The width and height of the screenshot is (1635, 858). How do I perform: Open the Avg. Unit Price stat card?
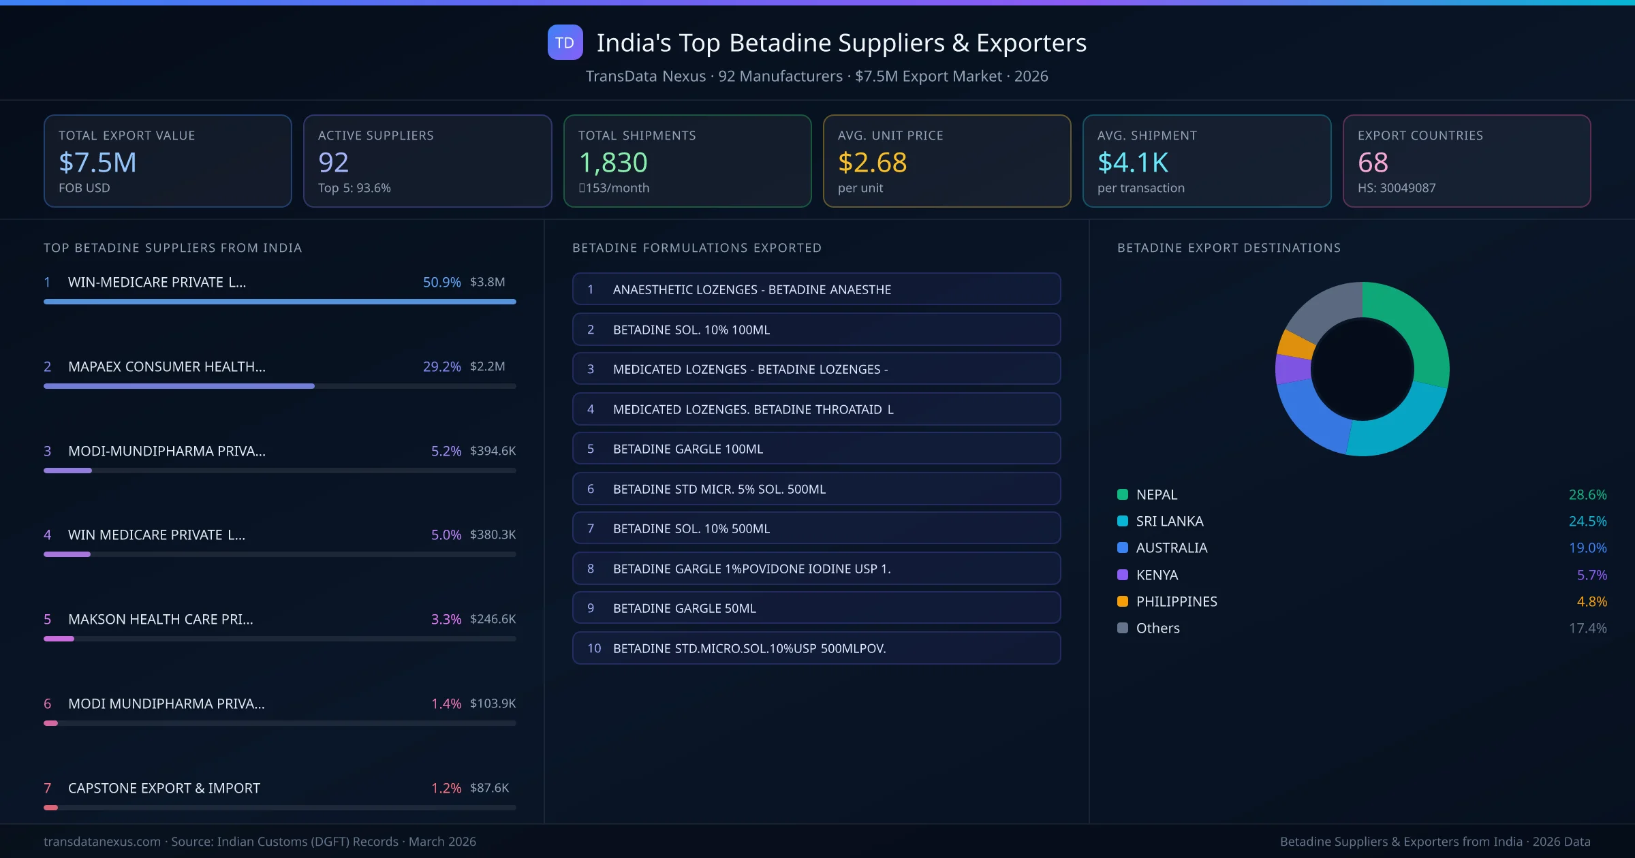[947, 161]
